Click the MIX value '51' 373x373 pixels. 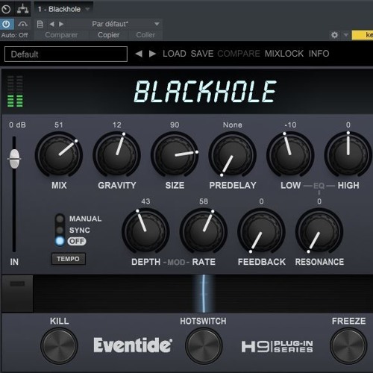(59, 125)
